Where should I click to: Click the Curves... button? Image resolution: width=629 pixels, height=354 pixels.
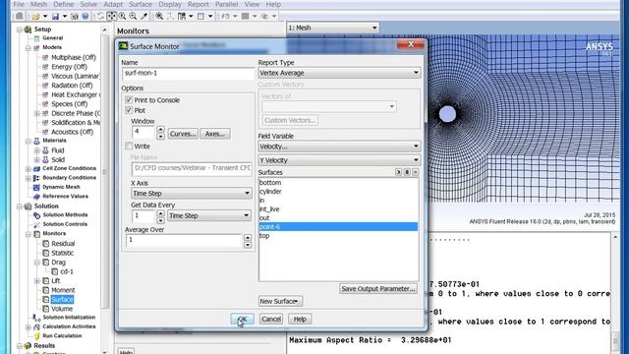183,134
